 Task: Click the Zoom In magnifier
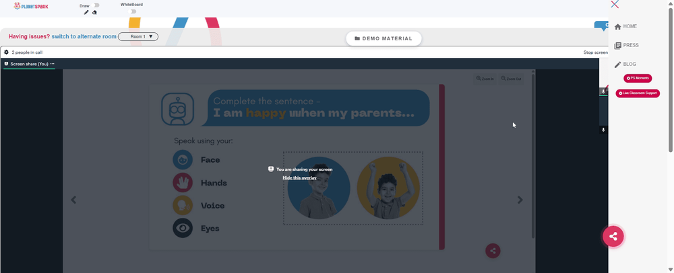(485, 79)
